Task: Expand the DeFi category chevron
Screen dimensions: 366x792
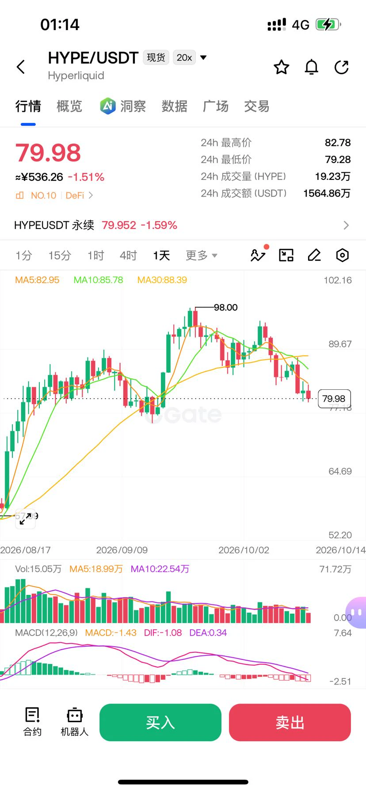Action: pyautogui.click(x=91, y=195)
